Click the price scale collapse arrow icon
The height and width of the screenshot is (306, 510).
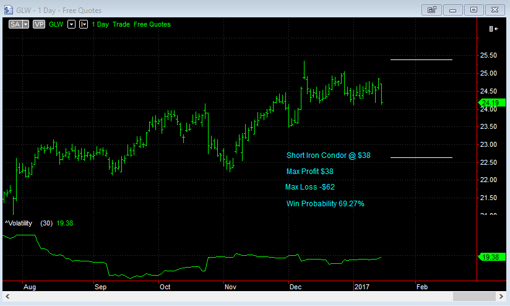point(494,29)
